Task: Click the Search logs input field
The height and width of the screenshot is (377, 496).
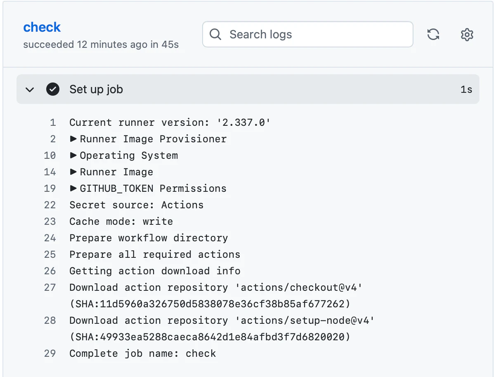Action: pyautogui.click(x=307, y=34)
